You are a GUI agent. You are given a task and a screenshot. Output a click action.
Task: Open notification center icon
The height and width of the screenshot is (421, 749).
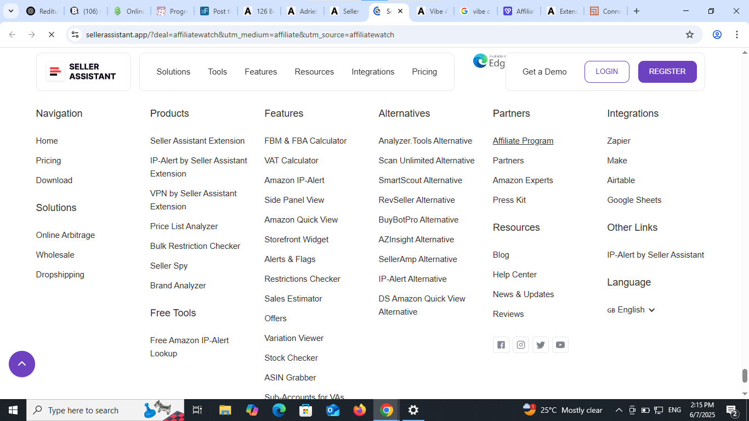[x=732, y=410]
